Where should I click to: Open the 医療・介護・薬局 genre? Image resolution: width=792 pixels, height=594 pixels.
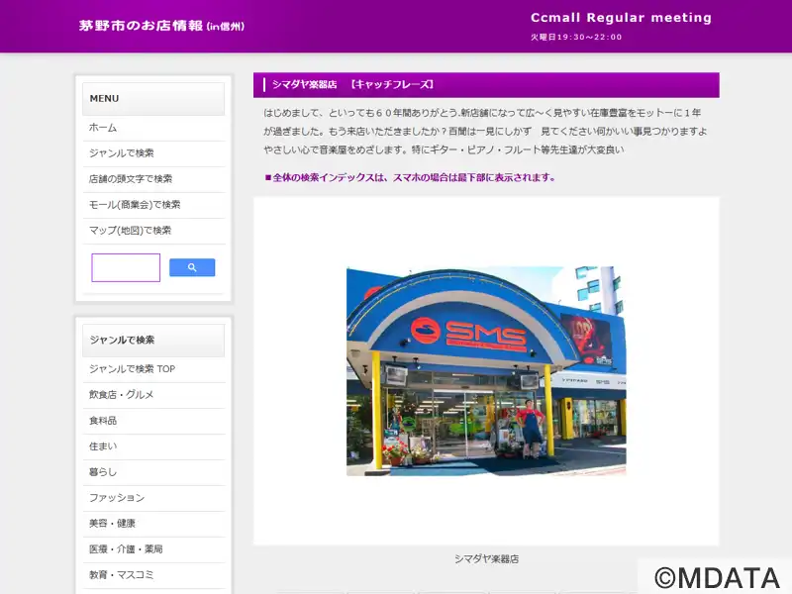tap(153, 549)
